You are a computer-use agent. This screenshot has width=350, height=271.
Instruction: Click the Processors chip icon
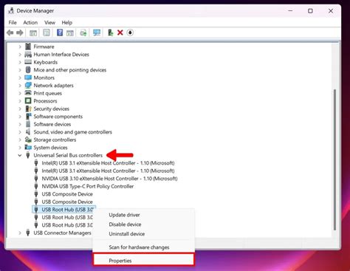coord(28,101)
